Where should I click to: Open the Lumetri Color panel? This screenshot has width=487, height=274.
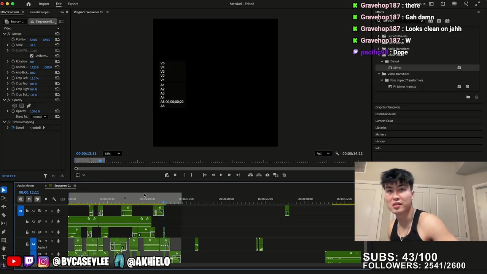[x=384, y=121]
